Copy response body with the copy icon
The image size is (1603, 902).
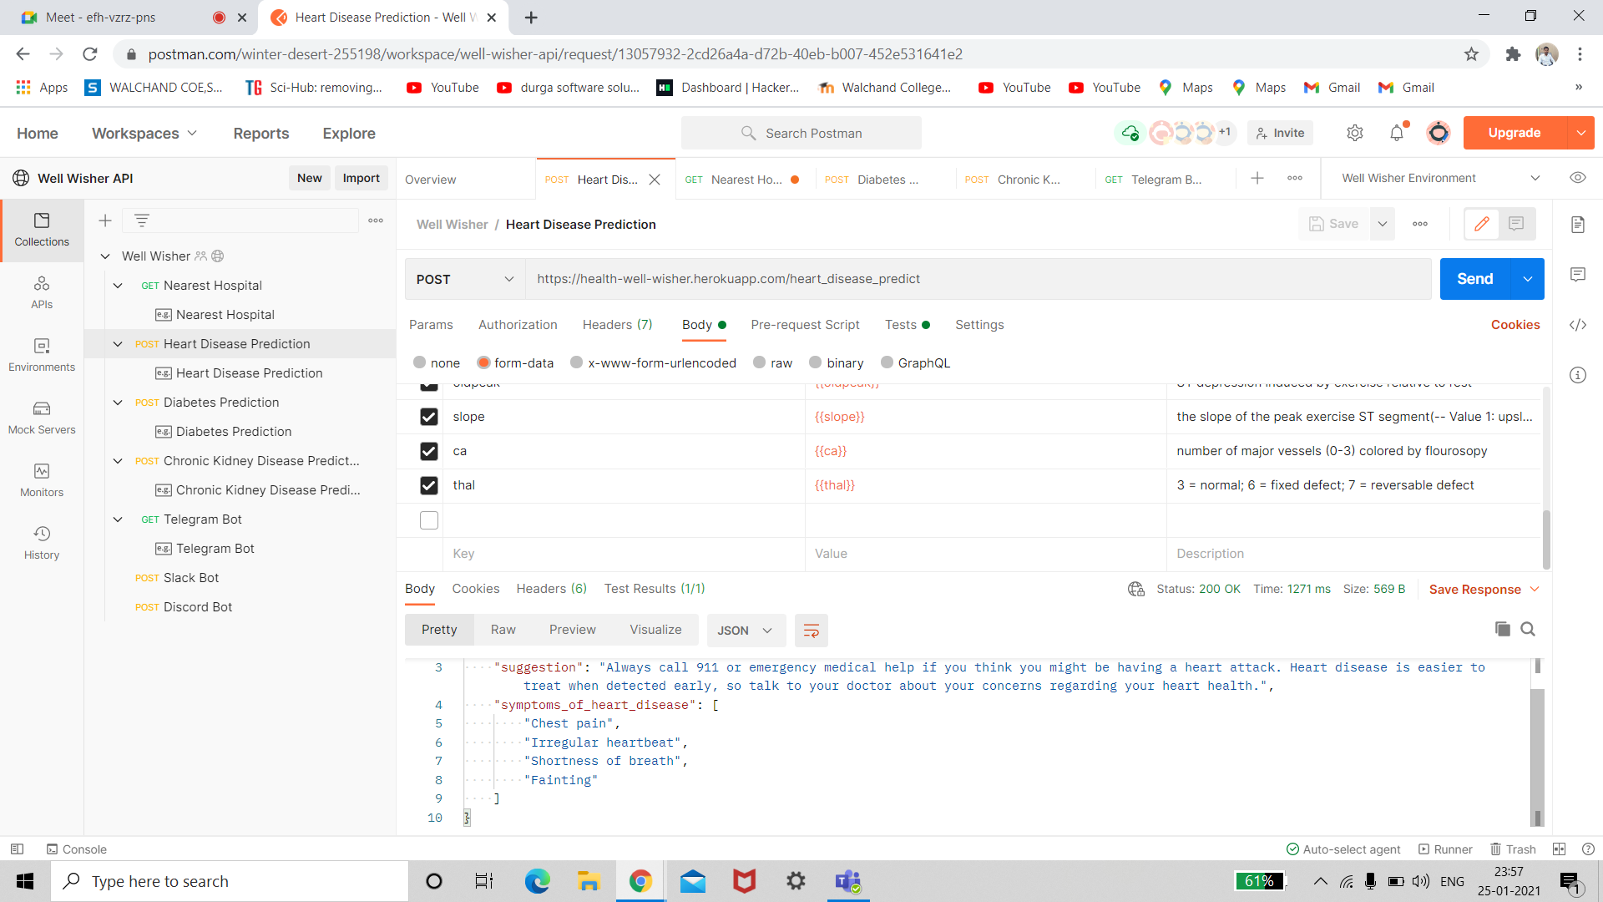coord(1502,629)
